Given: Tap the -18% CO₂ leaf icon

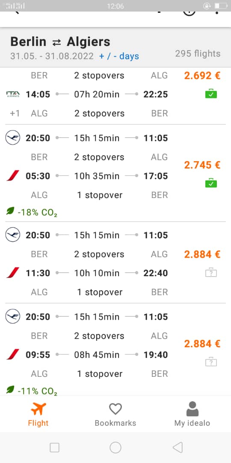Looking at the screenshot, I should click(x=10, y=211).
